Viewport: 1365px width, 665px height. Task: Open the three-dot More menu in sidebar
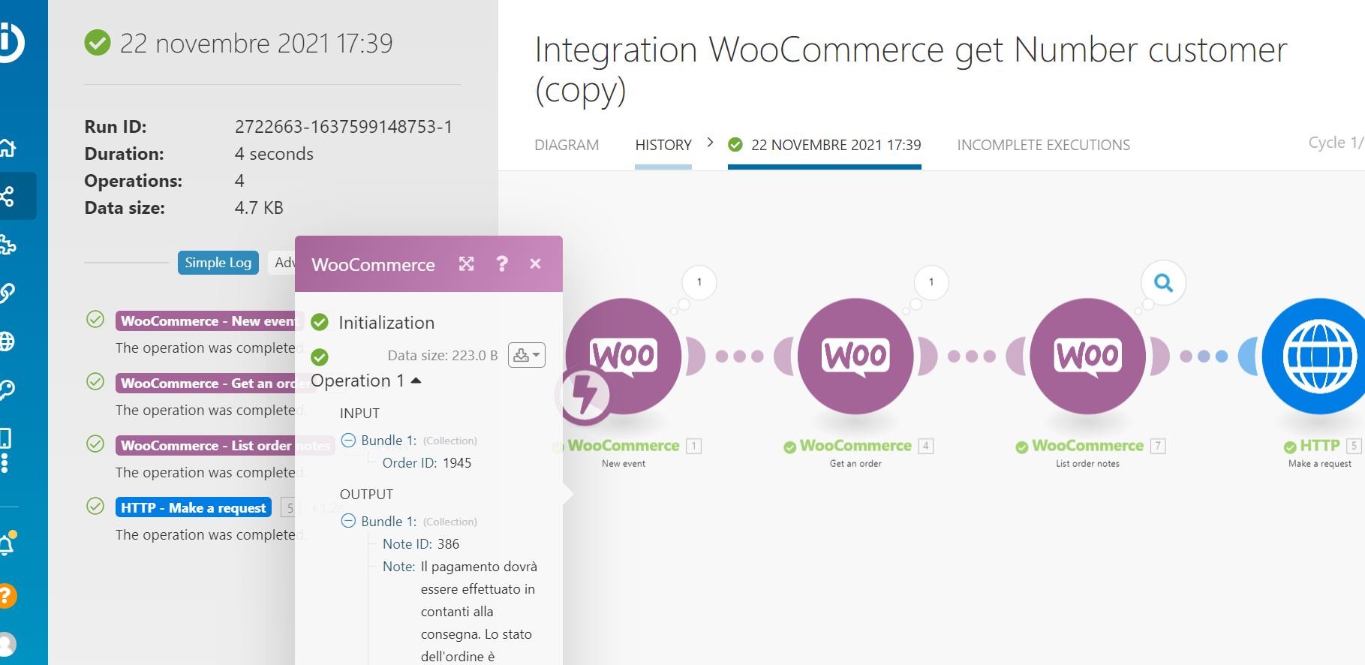click(5, 462)
